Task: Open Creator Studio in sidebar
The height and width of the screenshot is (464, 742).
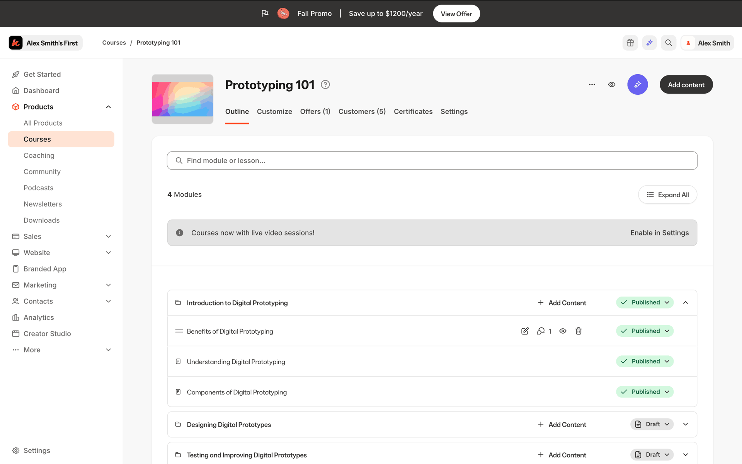Action: [x=61, y=334]
